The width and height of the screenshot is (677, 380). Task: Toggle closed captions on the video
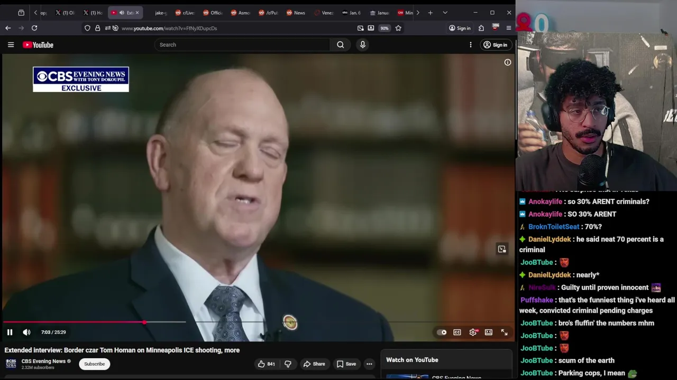pos(457,332)
